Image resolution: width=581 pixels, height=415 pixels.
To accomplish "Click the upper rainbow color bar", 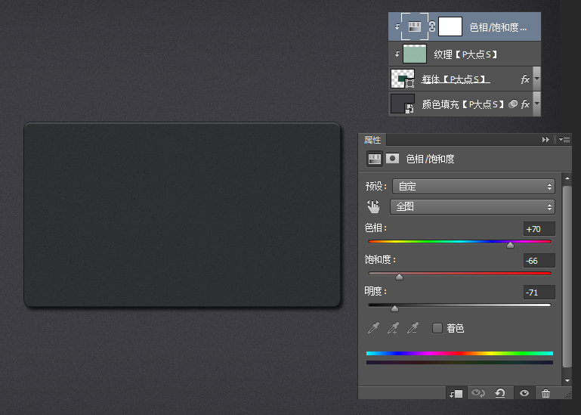I will pyautogui.click(x=459, y=354).
